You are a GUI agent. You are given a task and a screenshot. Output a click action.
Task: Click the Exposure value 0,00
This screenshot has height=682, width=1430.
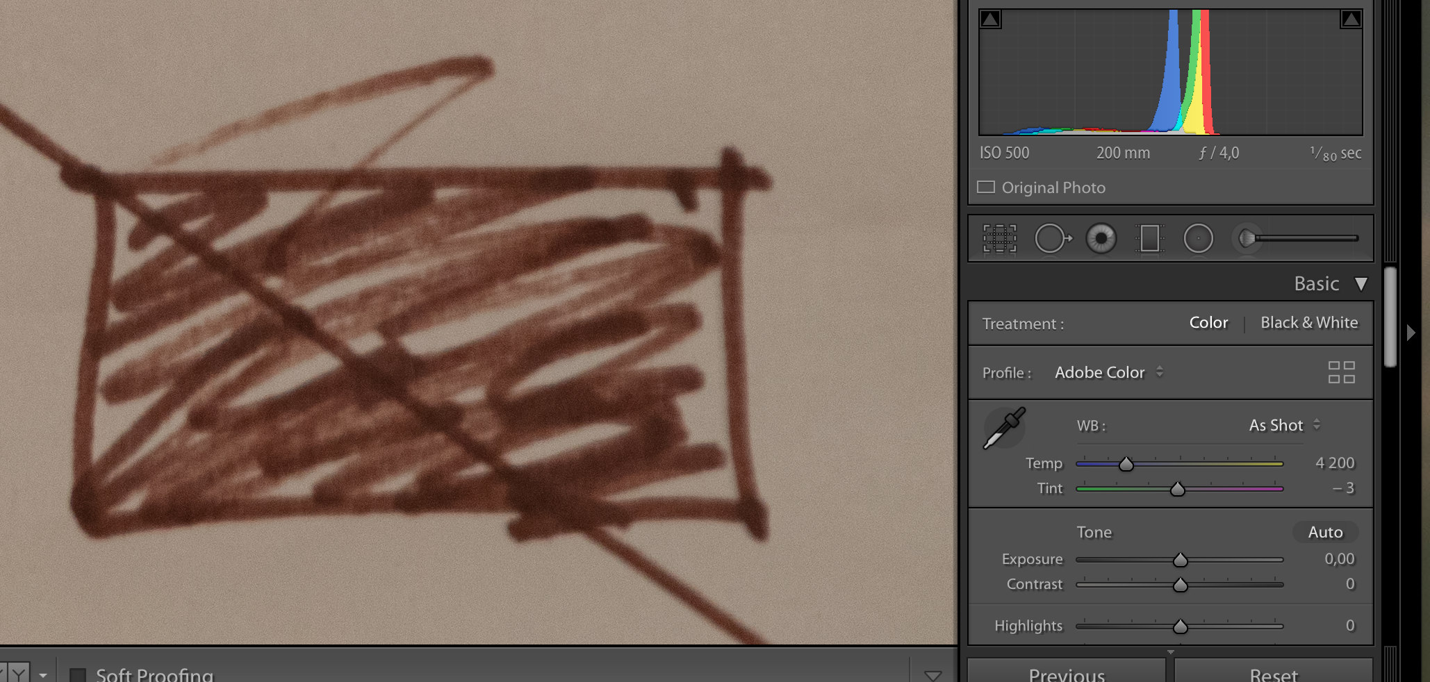click(x=1339, y=558)
